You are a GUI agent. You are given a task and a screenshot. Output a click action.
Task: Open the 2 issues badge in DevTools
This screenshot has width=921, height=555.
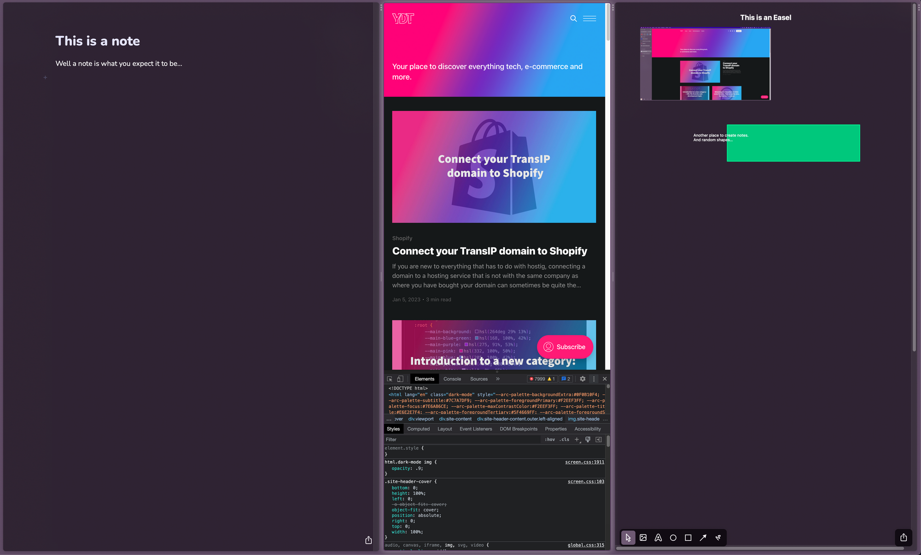click(x=566, y=379)
